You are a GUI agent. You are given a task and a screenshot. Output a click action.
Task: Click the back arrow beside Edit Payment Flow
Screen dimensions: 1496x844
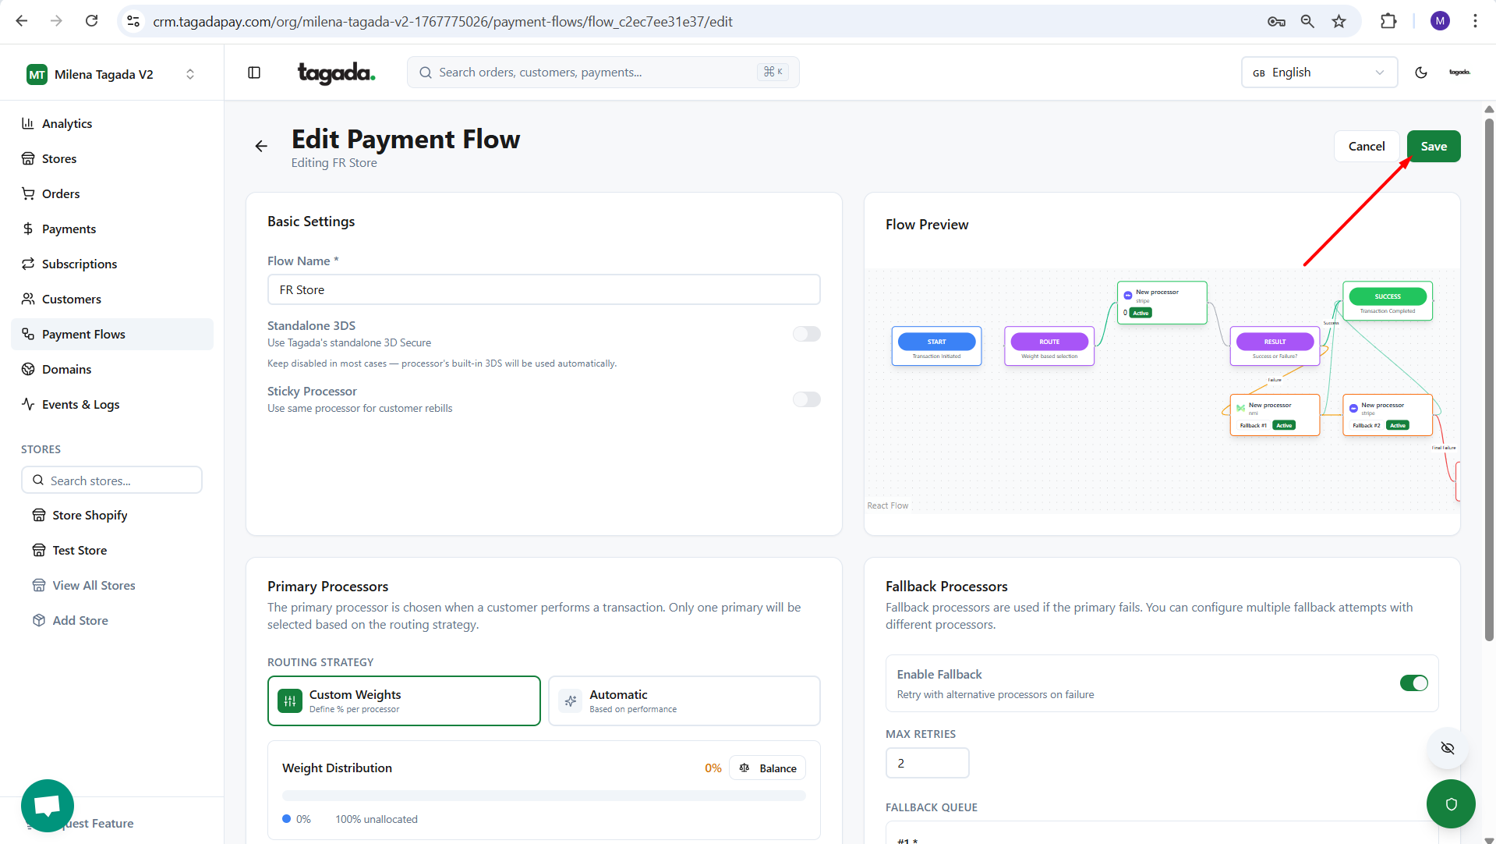tap(261, 146)
